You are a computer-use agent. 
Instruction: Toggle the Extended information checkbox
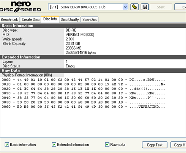click(x=54, y=145)
